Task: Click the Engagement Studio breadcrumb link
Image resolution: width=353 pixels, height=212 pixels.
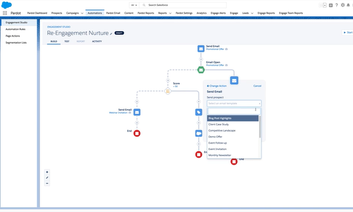Action: tap(59, 27)
